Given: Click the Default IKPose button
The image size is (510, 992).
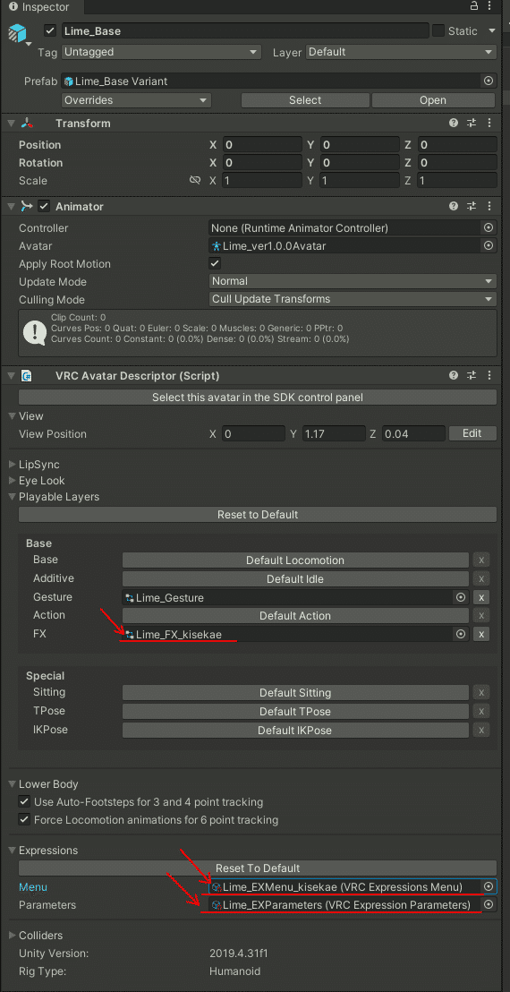Looking at the screenshot, I should [295, 730].
